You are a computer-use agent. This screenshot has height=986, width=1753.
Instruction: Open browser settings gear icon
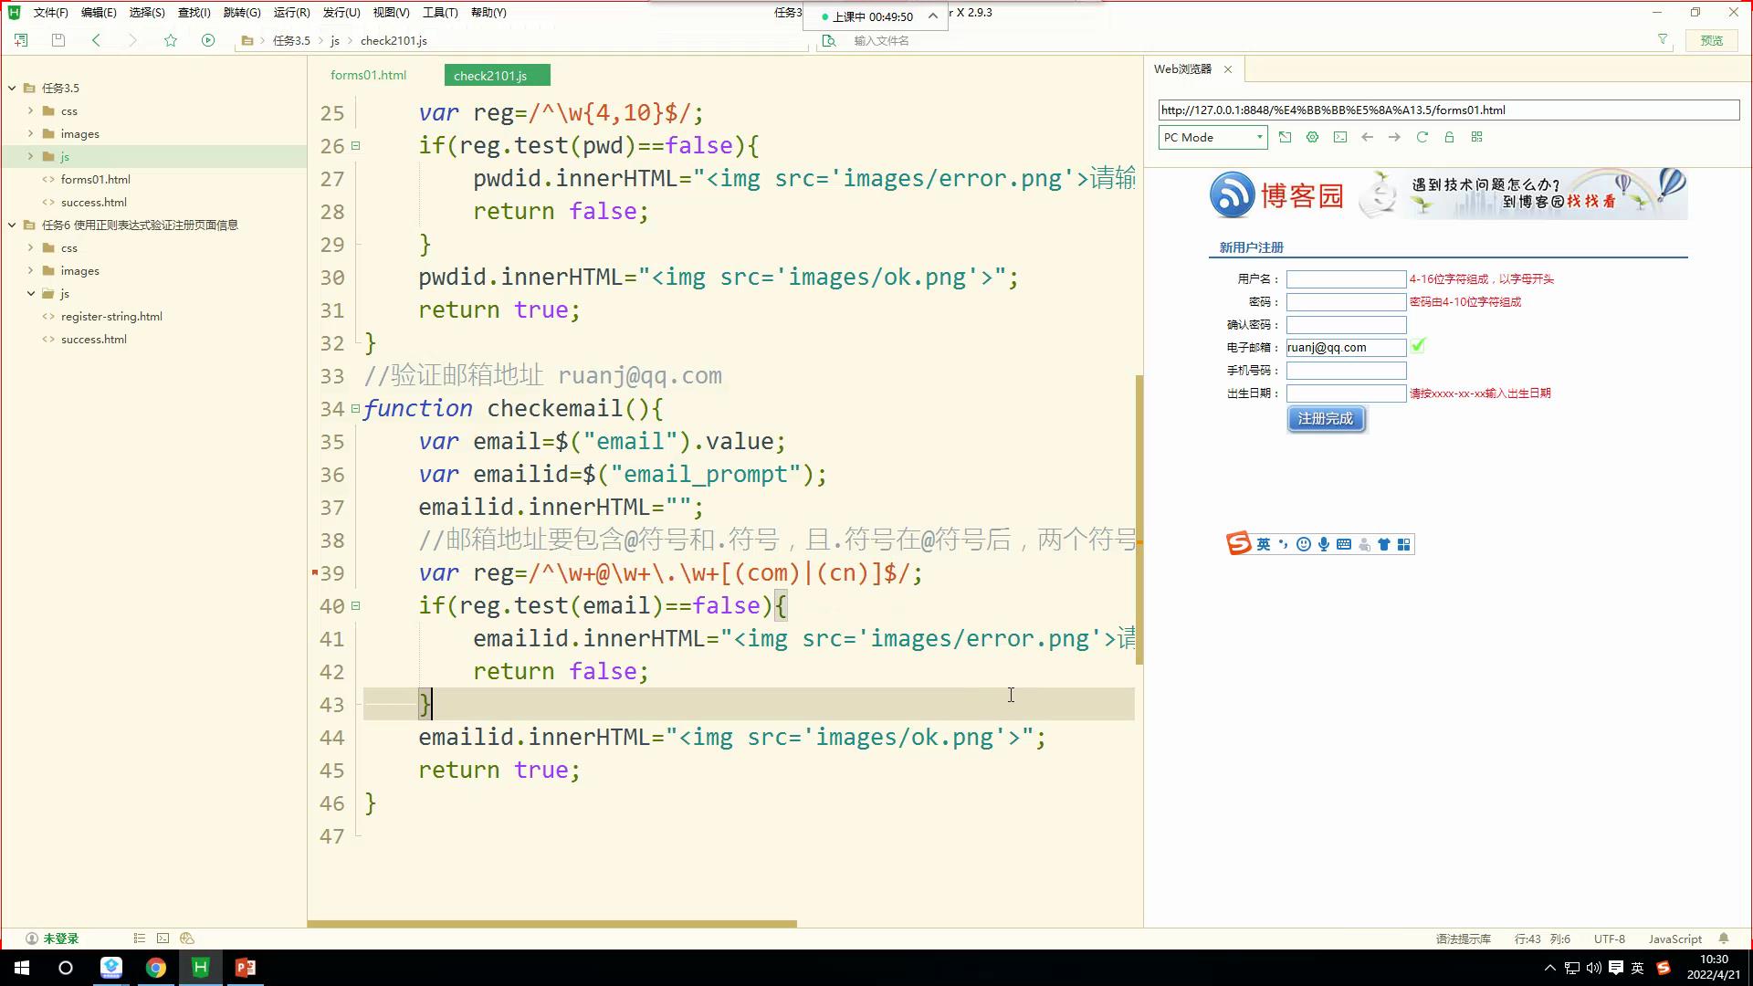point(1312,137)
